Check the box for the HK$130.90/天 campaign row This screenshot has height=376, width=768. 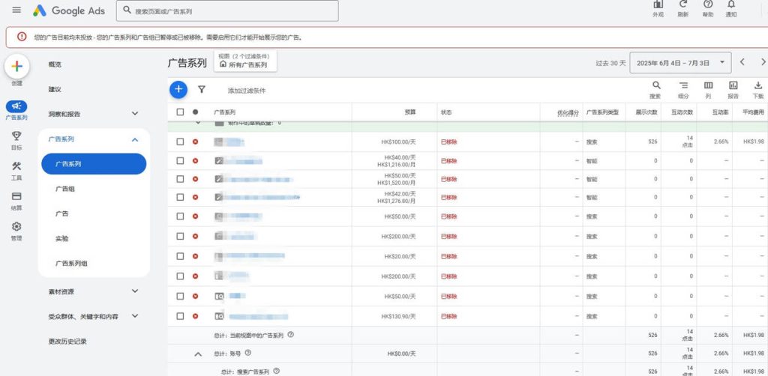[x=180, y=316]
